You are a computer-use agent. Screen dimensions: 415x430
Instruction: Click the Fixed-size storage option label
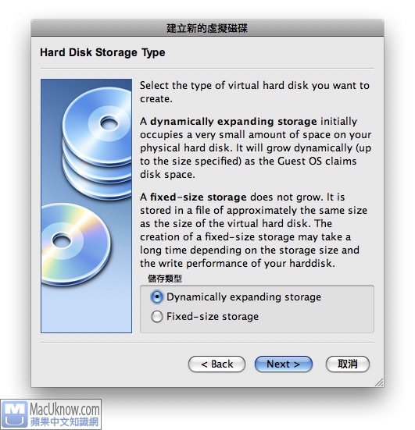(213, 317)
